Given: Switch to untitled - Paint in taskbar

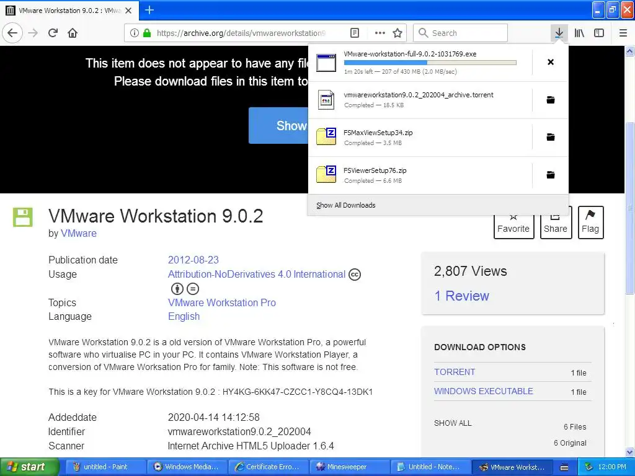Looking at the screenshot, I should [105, 467].
